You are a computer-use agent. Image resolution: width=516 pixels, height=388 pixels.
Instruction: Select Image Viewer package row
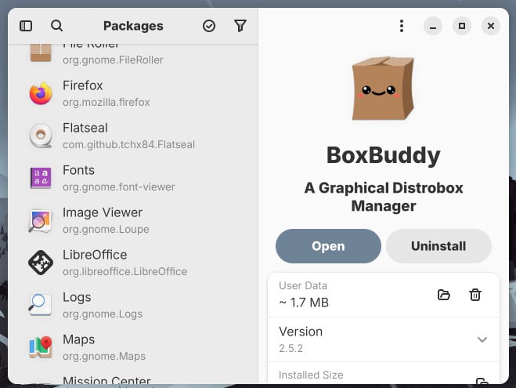(x=133, y=220)
